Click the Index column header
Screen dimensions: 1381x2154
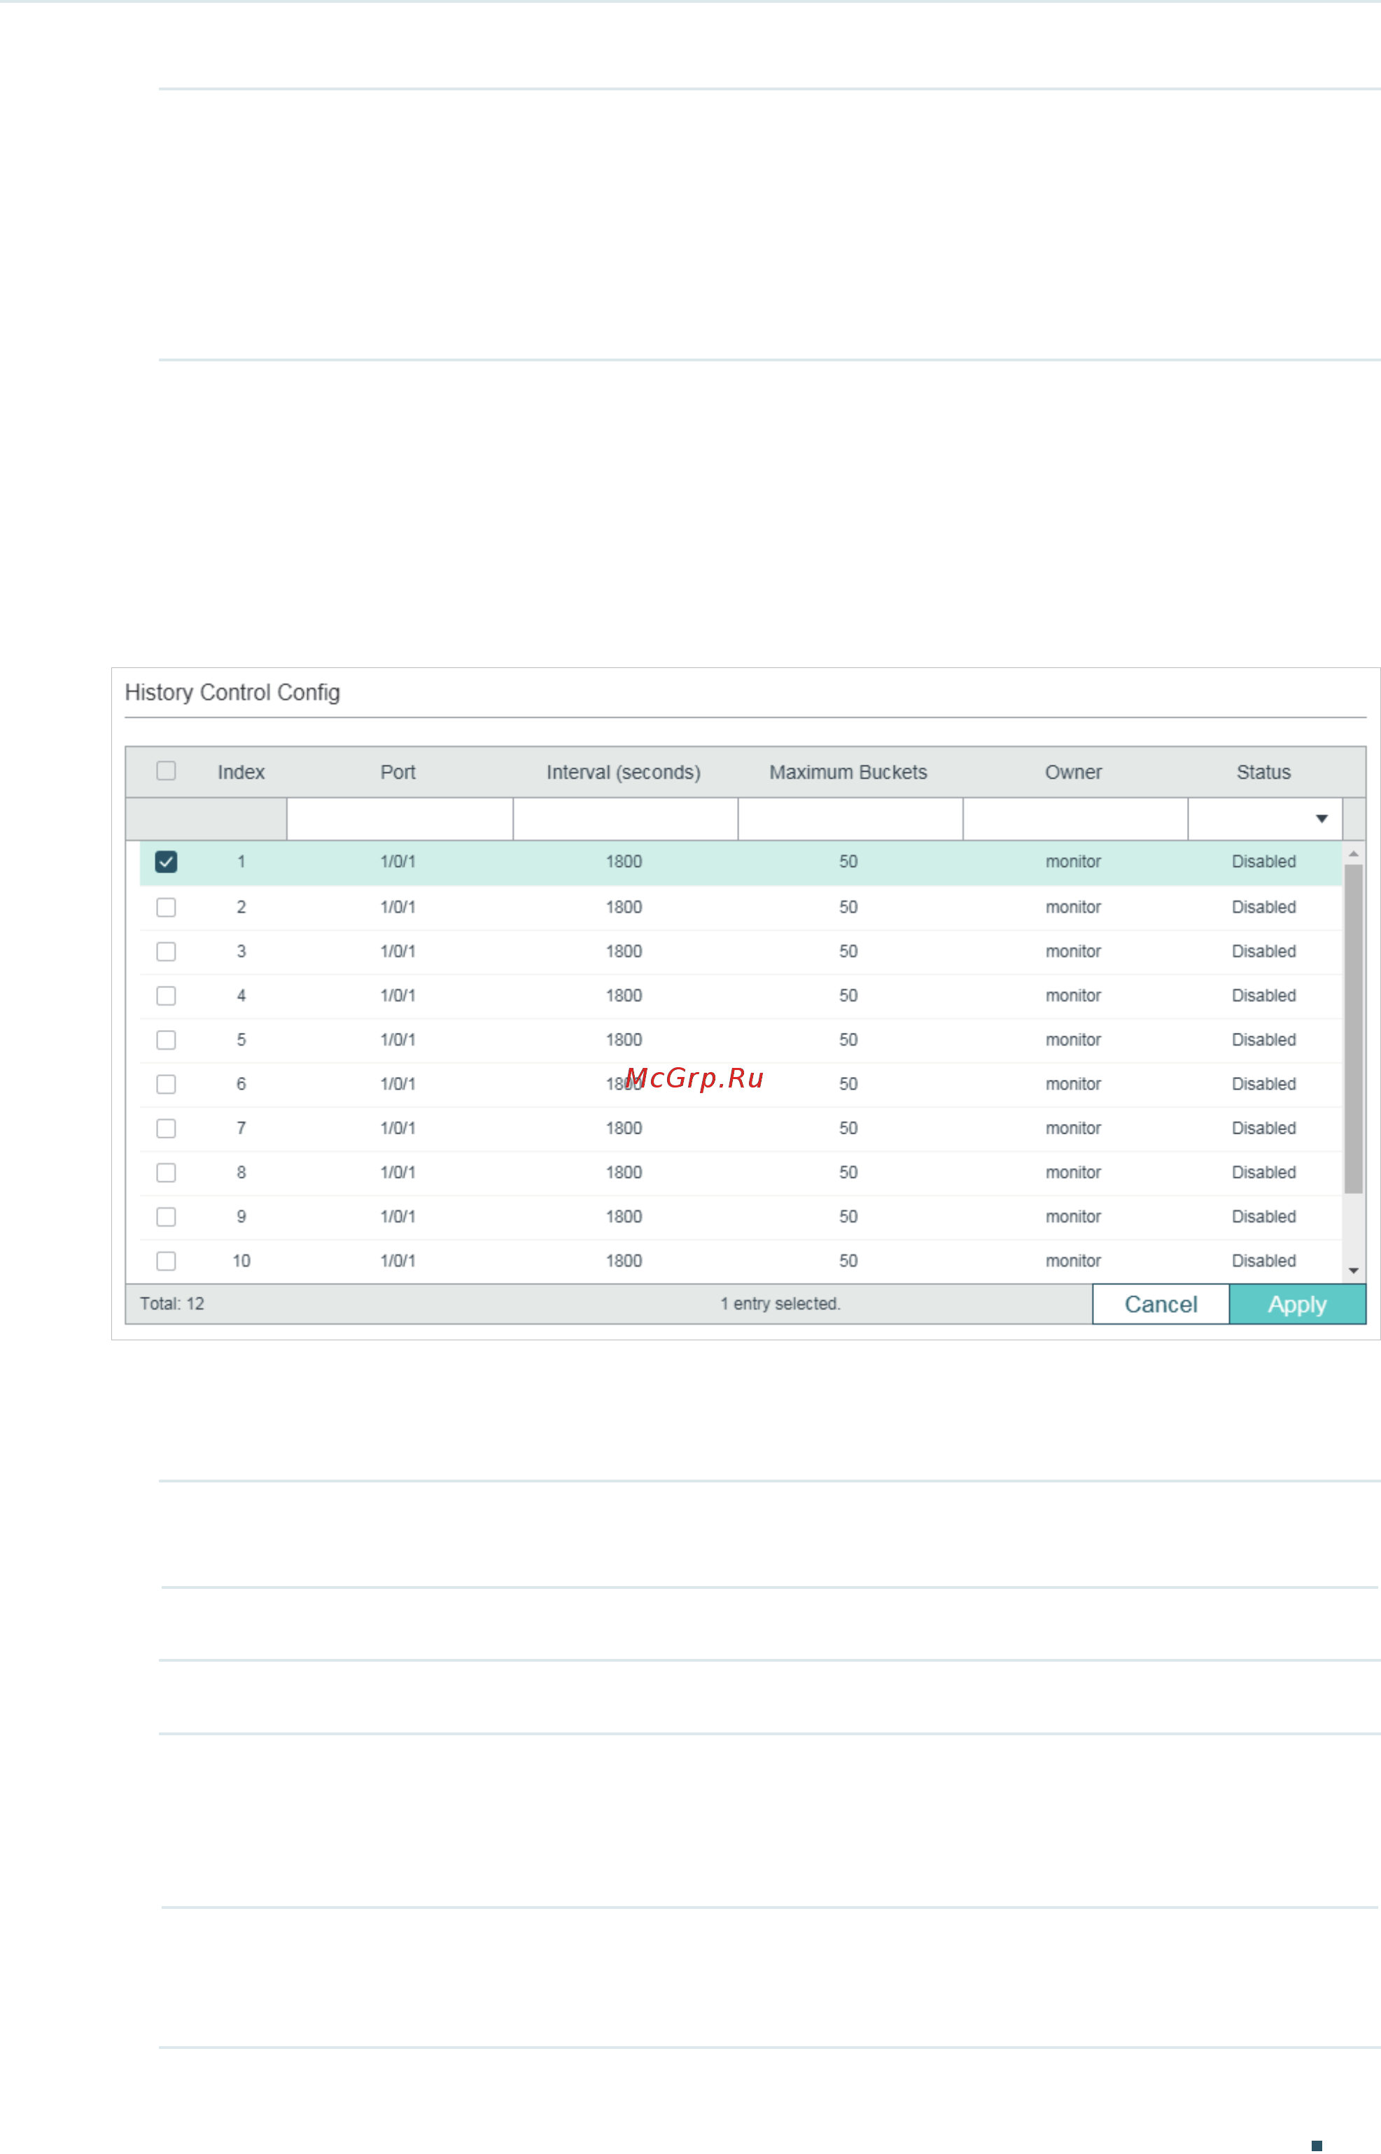pyautogui.click(x=241, y=772)
